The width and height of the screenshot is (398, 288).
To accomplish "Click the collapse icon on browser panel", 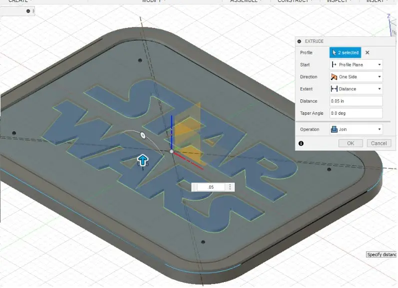I will coord(28,11).
